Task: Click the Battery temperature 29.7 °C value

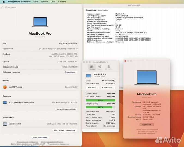Action: coord(112,120)
